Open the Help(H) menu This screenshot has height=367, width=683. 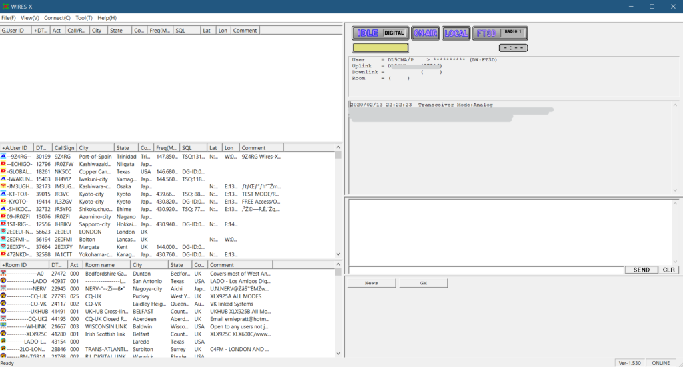[x=107, y=18]
